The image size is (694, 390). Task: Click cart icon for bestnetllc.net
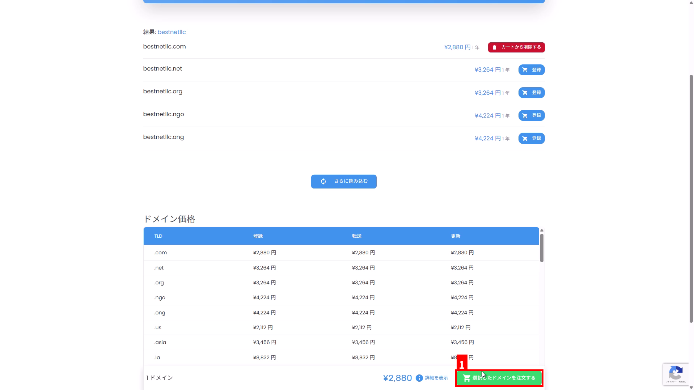[525, 70]
